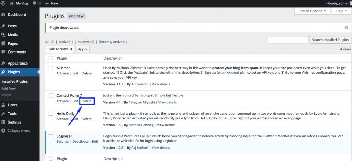
Task: Open Loginizer Settings link
Action: 63,142
